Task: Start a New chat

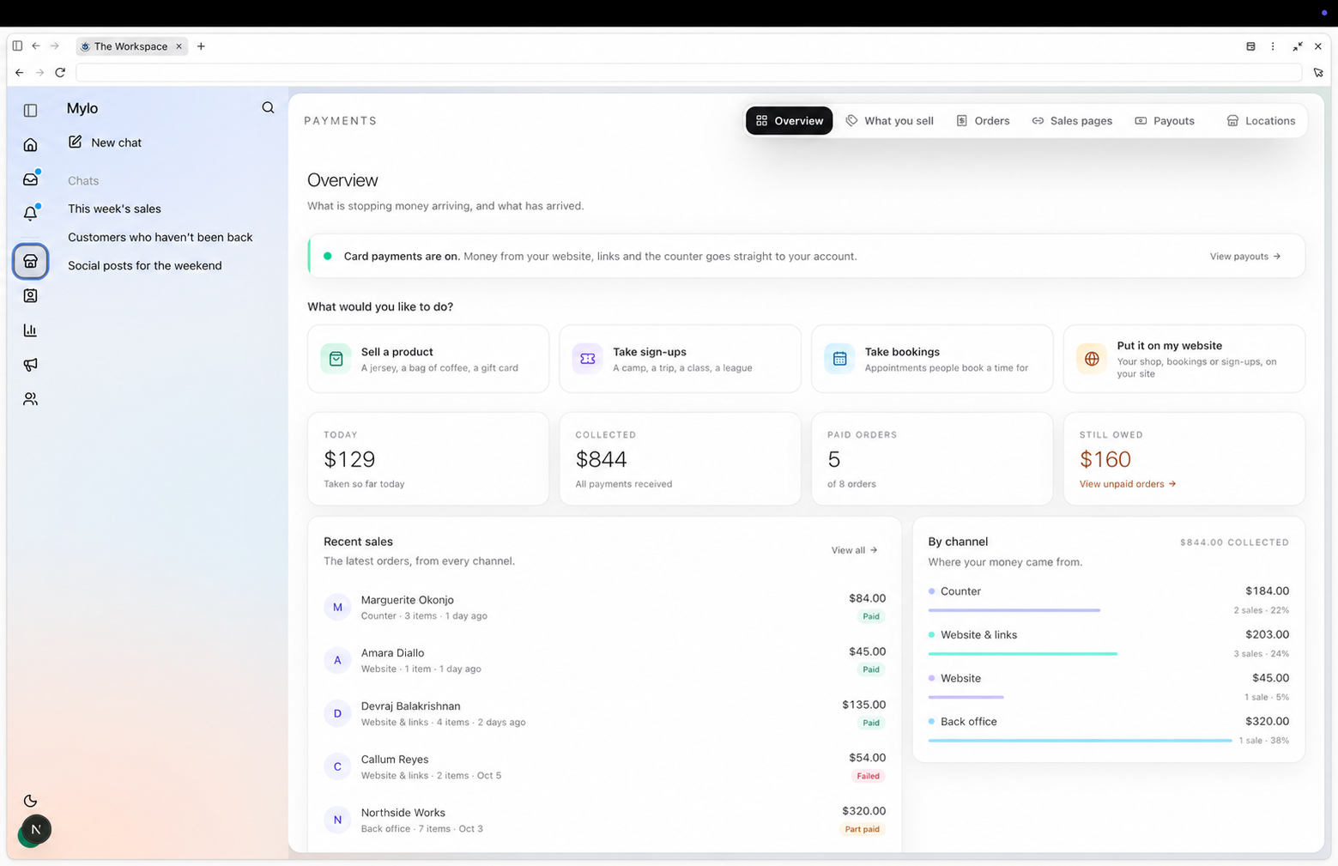Action: pyautogui.click(x=105, y=142)
